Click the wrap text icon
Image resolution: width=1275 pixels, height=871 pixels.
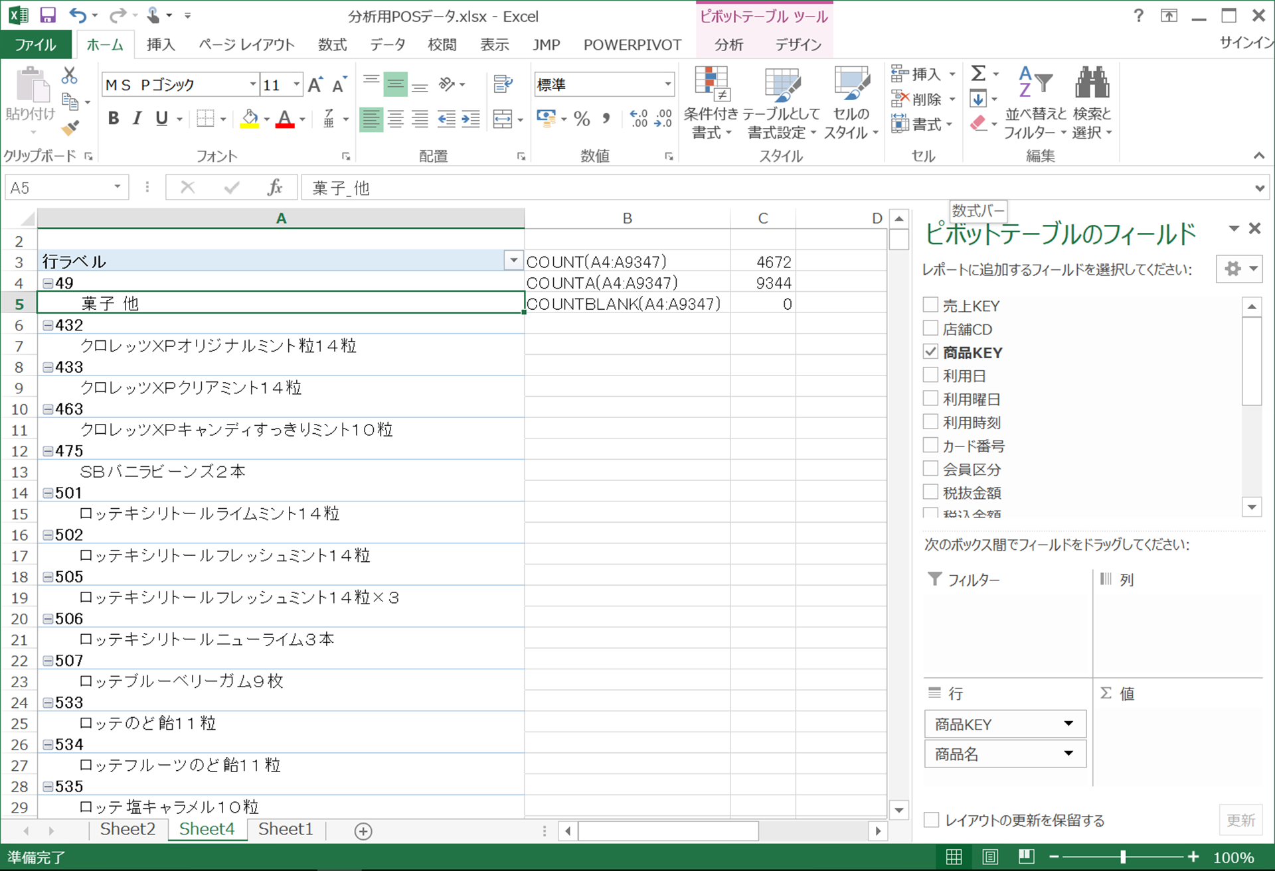503,84
